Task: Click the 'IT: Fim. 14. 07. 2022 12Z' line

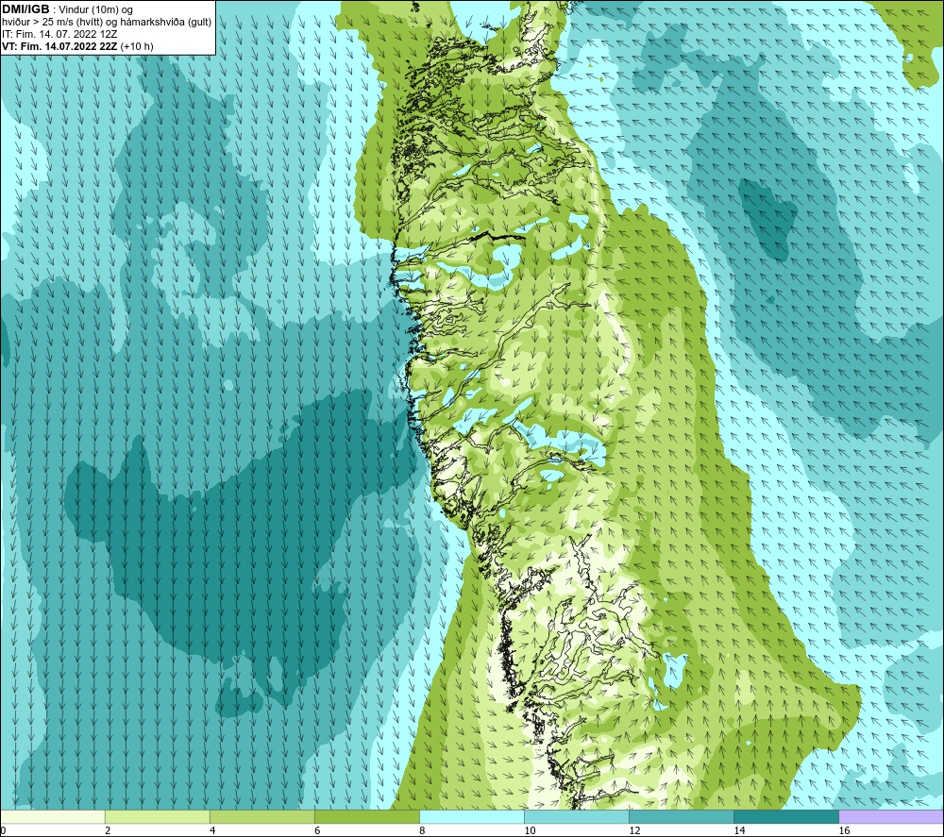Action: pyautogui.click(x=59, y=34)
